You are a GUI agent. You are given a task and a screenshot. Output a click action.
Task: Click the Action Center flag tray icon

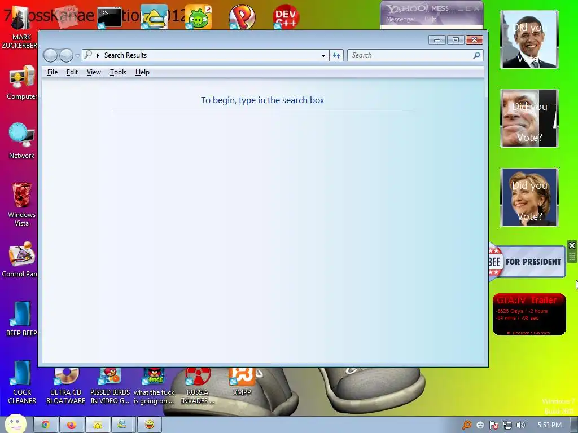[x=493, y=425]
